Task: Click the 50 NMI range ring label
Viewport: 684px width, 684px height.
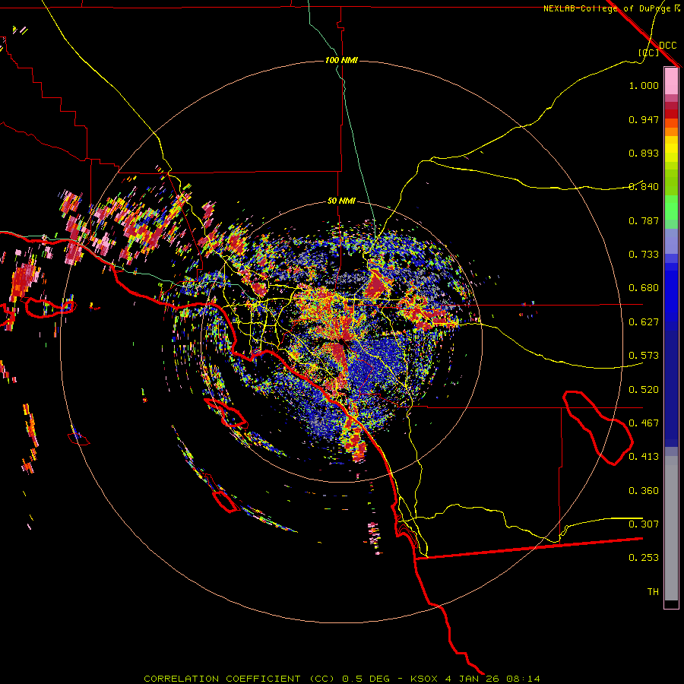Action: (341, 201)
